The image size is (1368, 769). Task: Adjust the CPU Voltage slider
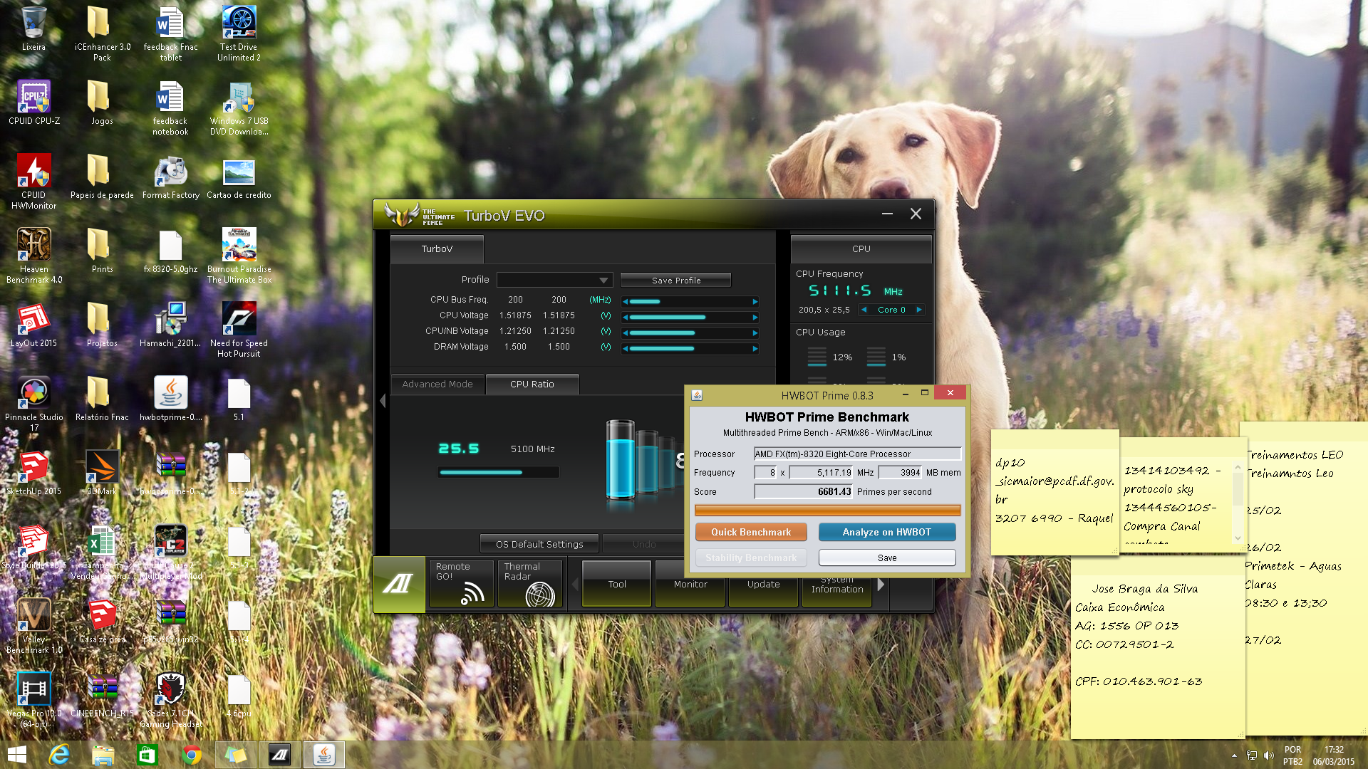pyautogui.click(x=690, y=317)
